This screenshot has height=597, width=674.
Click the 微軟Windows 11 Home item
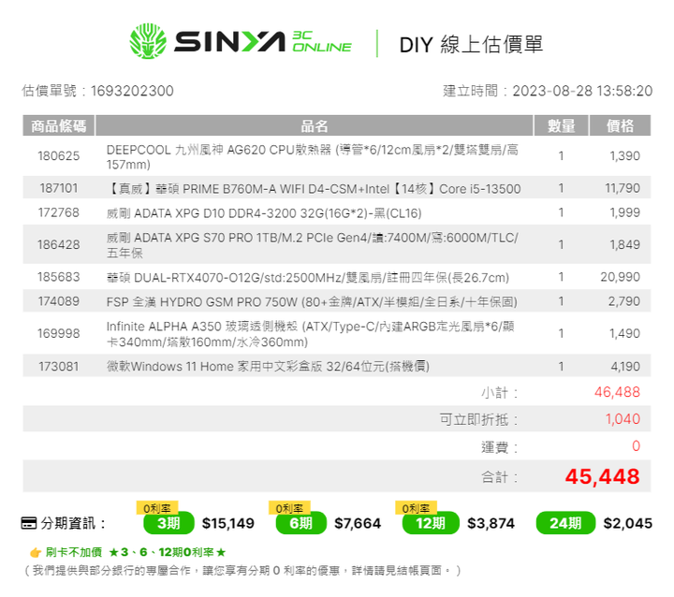[268, 367]
